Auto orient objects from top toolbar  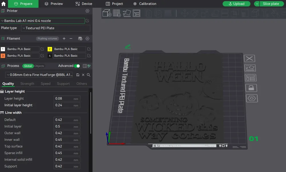pos(127,13)
